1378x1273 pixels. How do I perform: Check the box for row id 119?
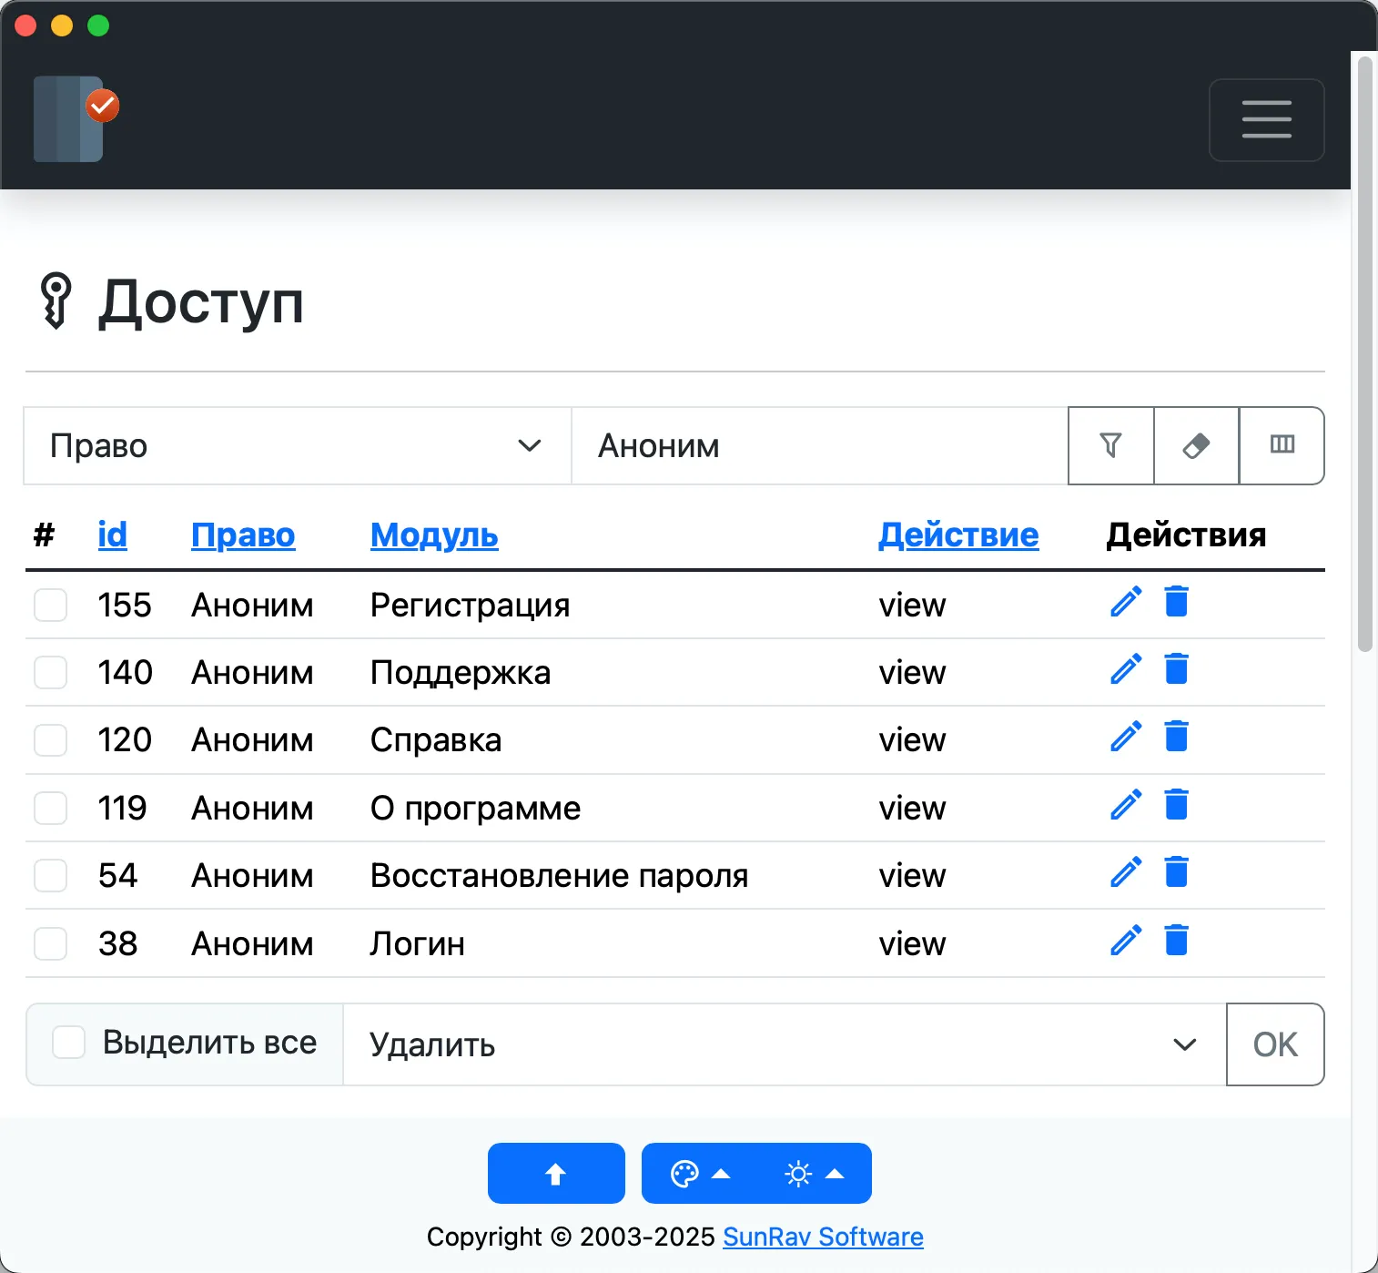click(50, 808)
